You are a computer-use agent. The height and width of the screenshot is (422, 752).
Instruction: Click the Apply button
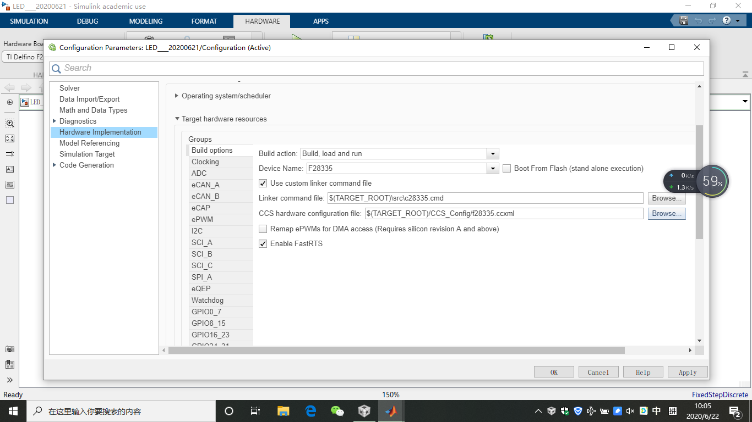[x=688, y=372]
